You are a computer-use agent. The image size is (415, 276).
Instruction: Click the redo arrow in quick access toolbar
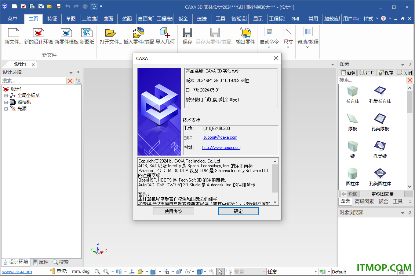pyautogui.click(x=76, y=6)
